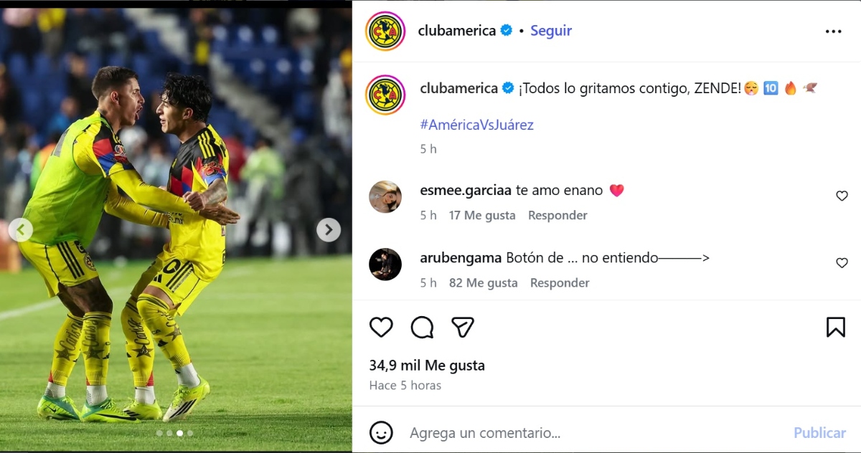Like the post with the heart icon
861x453 pixels.
pos(381,327)
